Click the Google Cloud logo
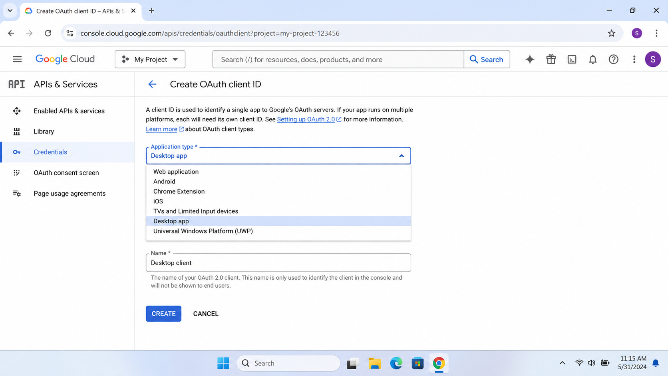 (x=65, y=59)
